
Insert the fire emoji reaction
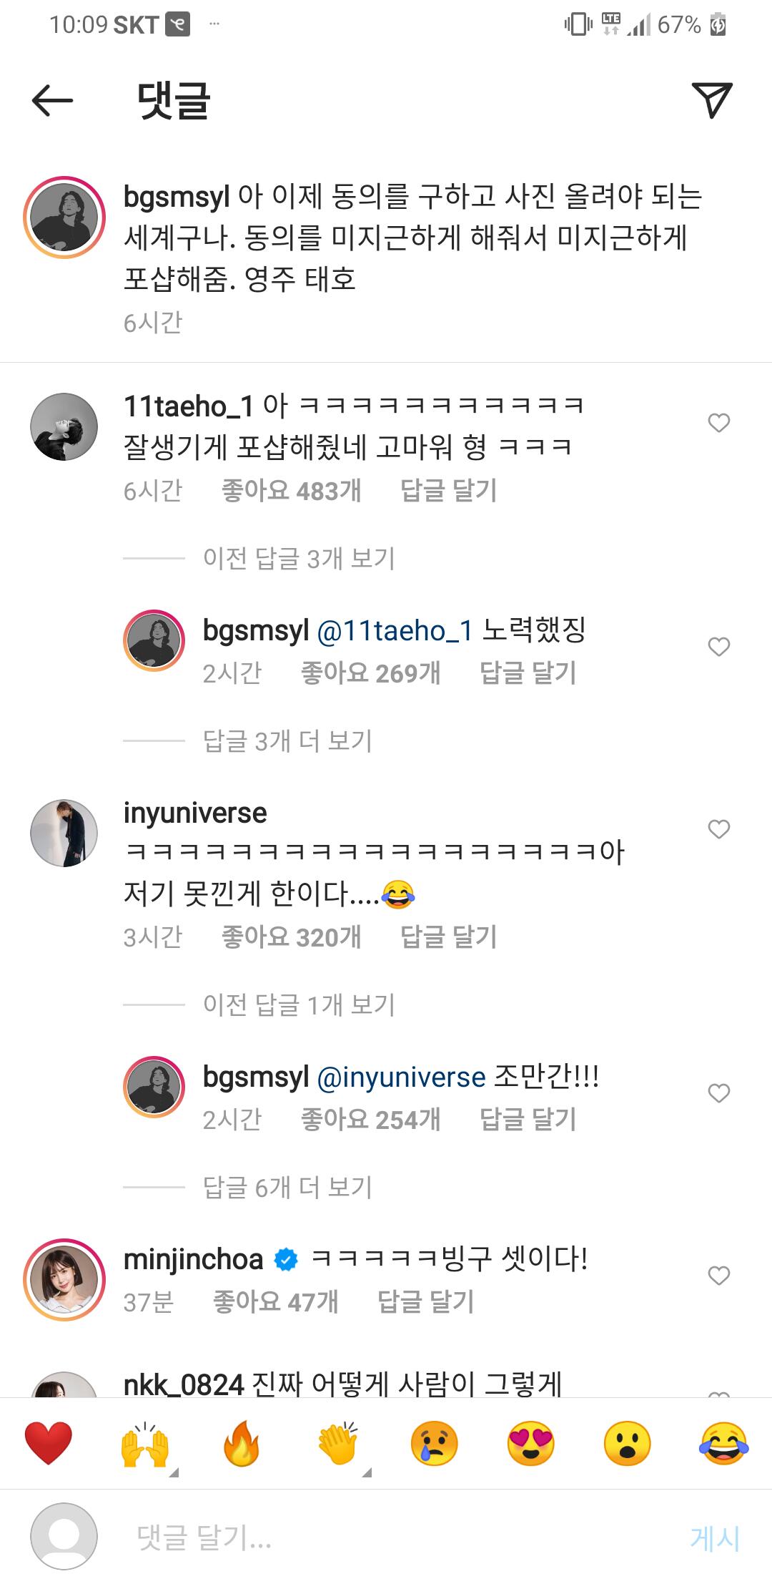(x=242, y=1443)
